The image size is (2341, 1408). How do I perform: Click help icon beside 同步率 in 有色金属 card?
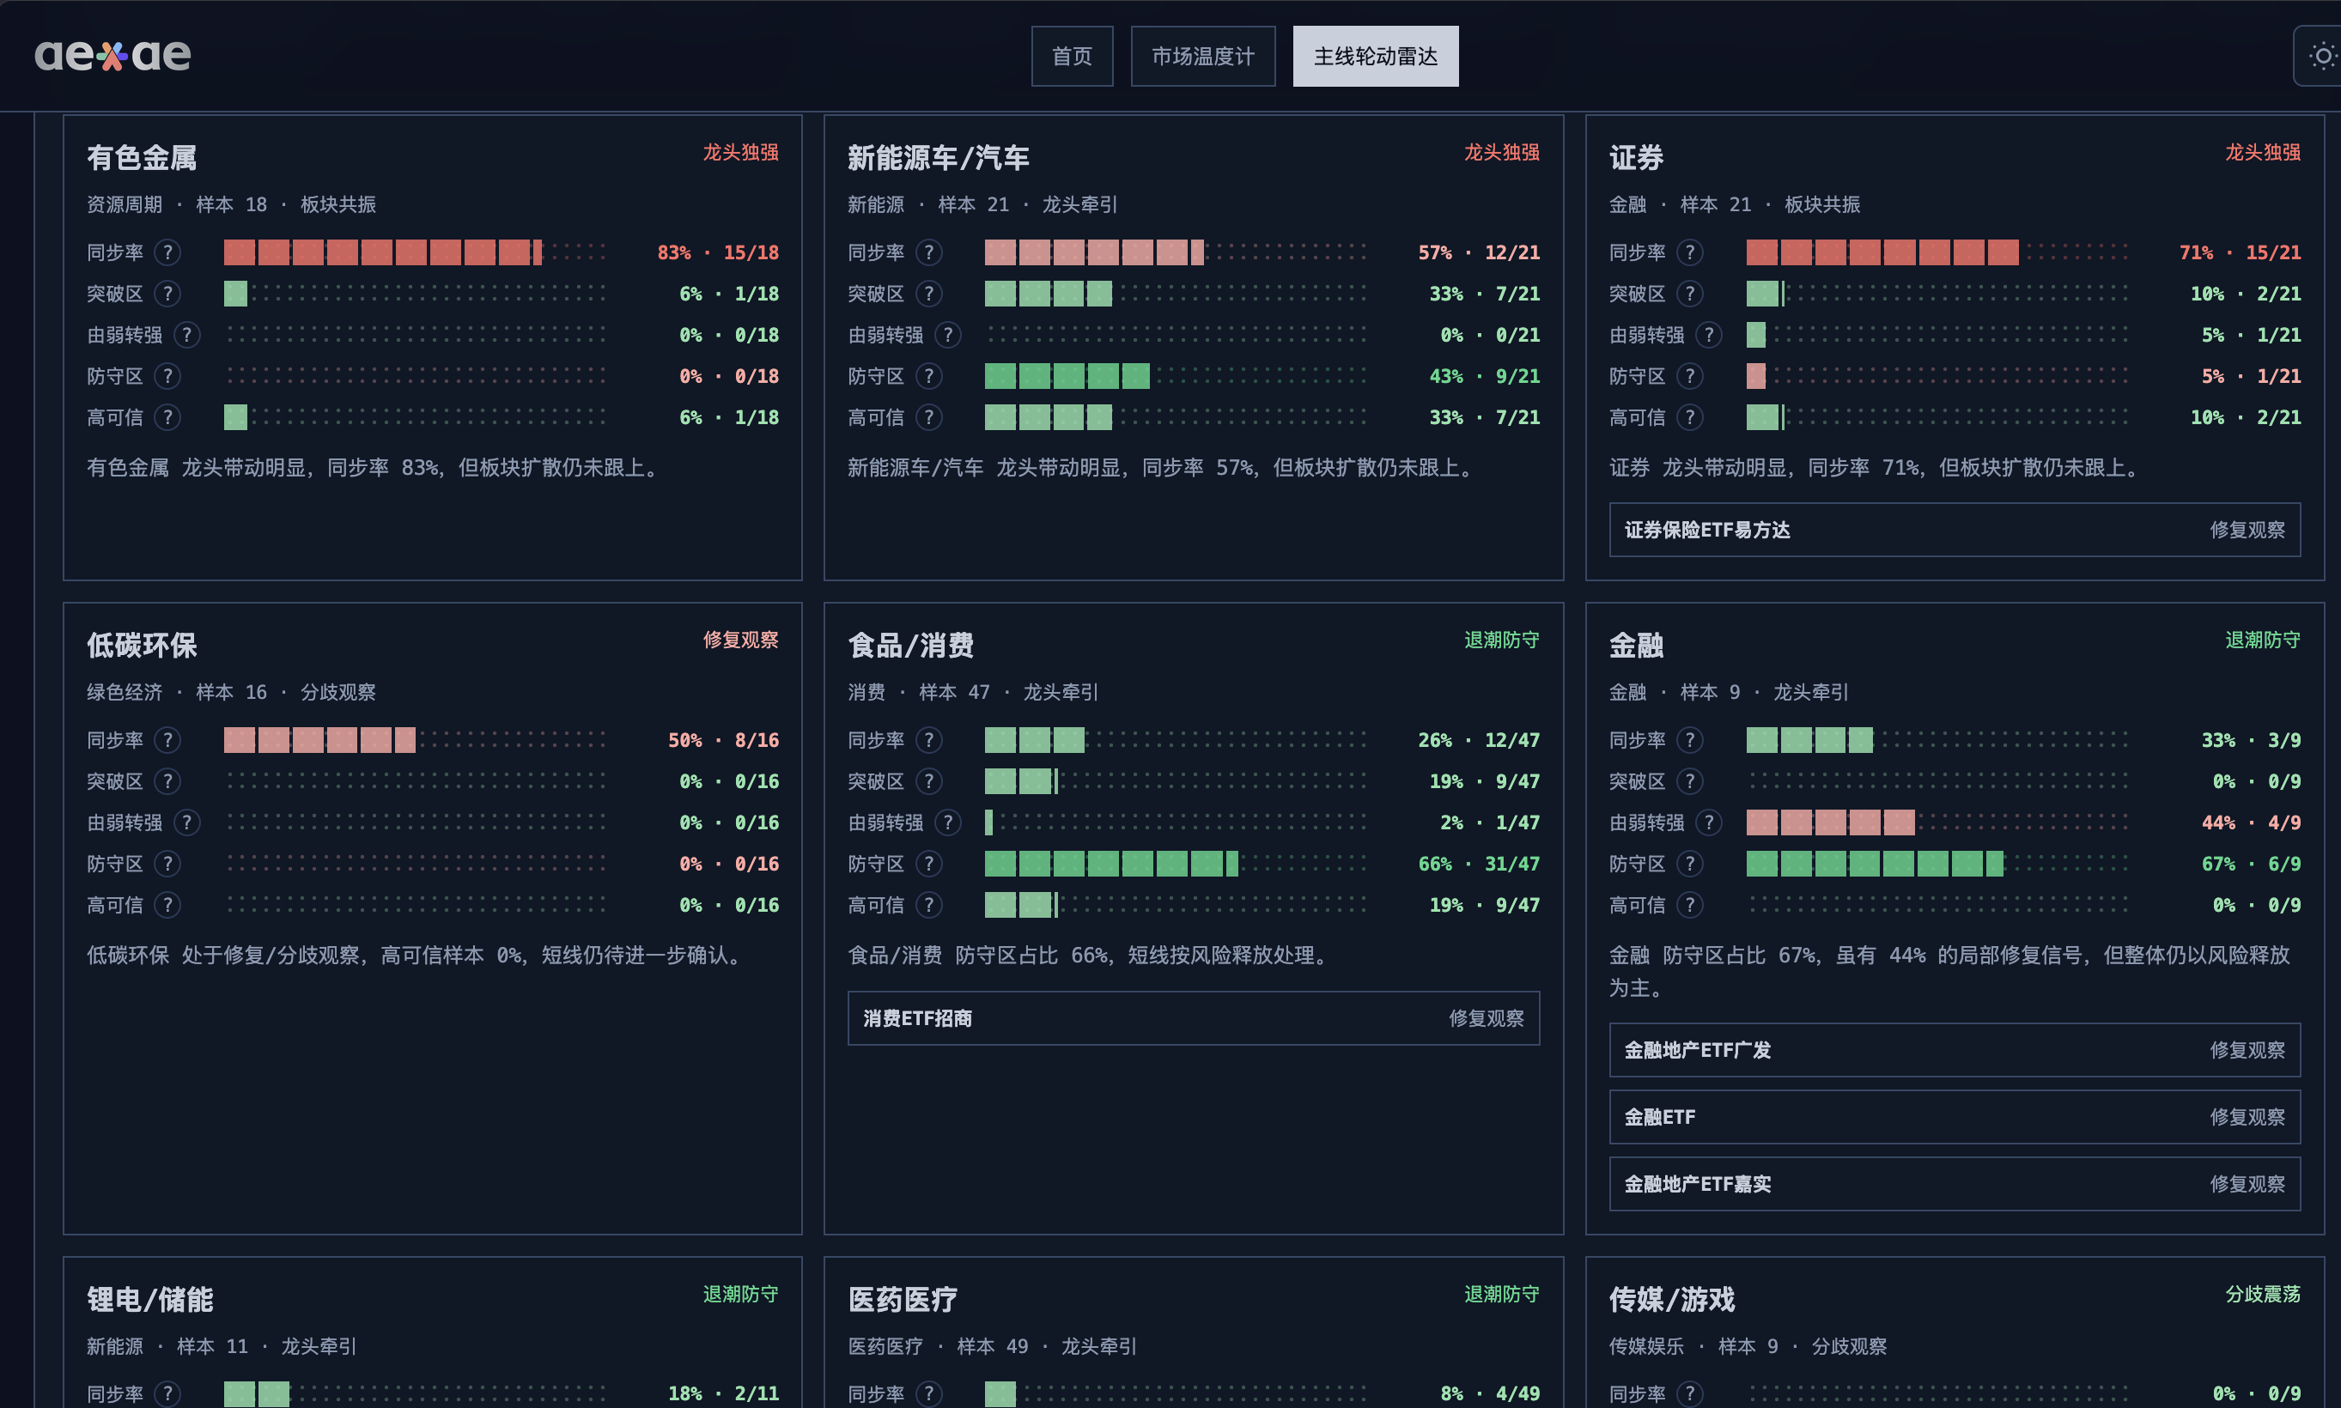click(x=168, y=252)
